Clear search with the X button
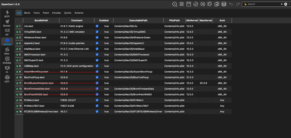291x138 pixels. (x=286, y=4)
